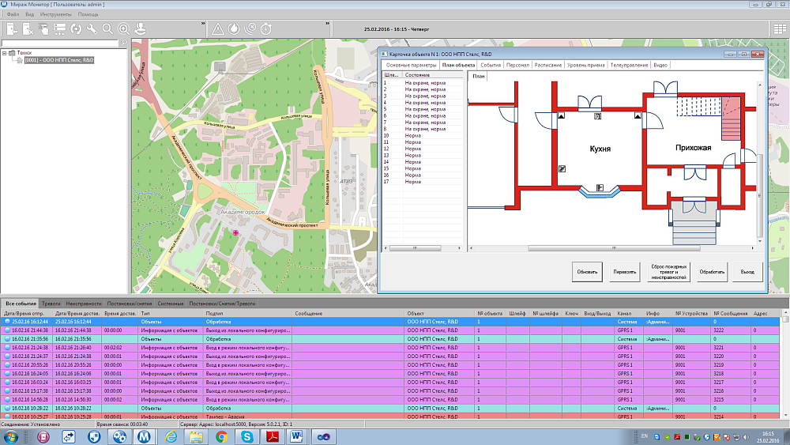Click the magnifier search icon in toolbar
This screenshot has height=445, width=790.
[x=107, y=29]
